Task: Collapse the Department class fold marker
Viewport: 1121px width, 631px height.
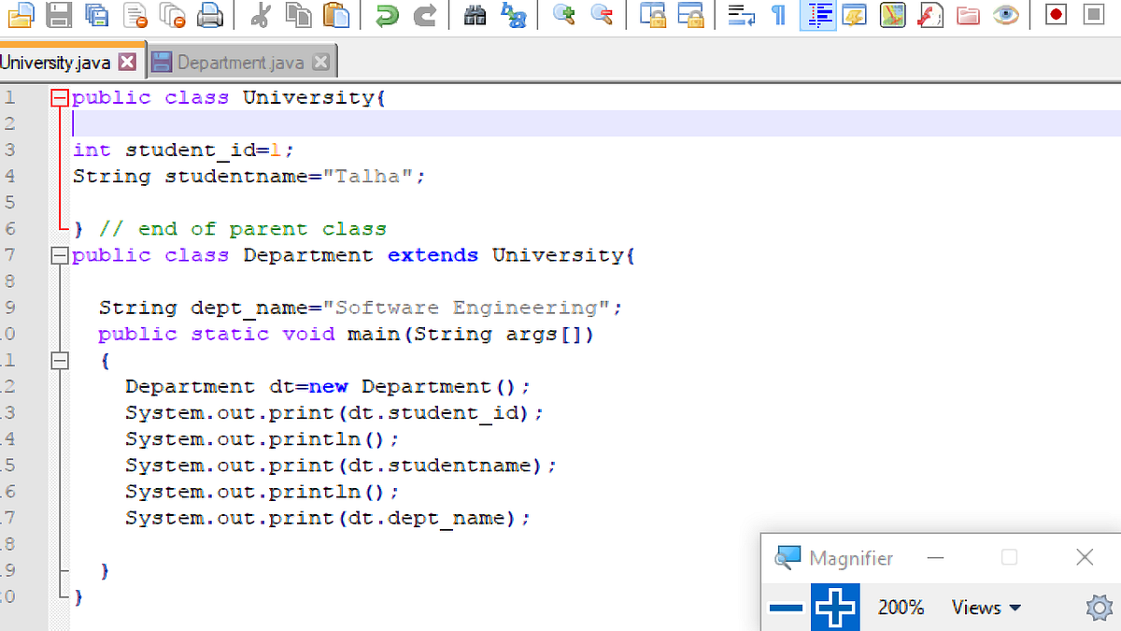Action: point(60,255)
